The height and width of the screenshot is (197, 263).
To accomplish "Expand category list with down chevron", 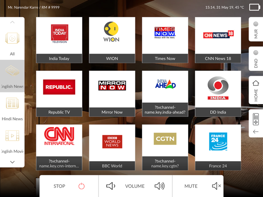I will click(x=12, y=162).
